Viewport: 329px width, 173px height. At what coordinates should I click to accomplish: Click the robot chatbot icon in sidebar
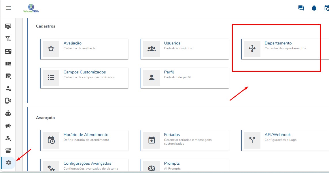click(8, 113)
